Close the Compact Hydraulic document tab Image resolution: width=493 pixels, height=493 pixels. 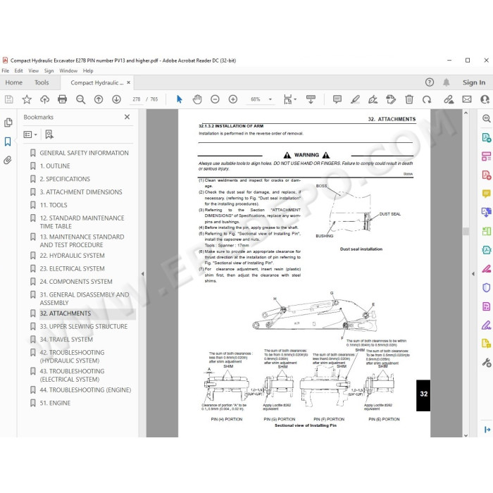(x=128, y=82)
